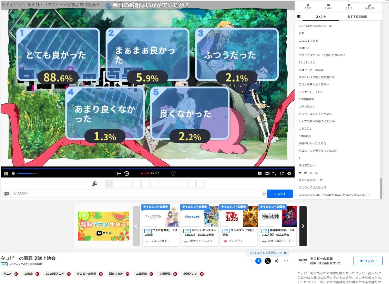
Task: Rewind playback by 10 seconds
Action: pyautogui.click(x=126, y=173)
